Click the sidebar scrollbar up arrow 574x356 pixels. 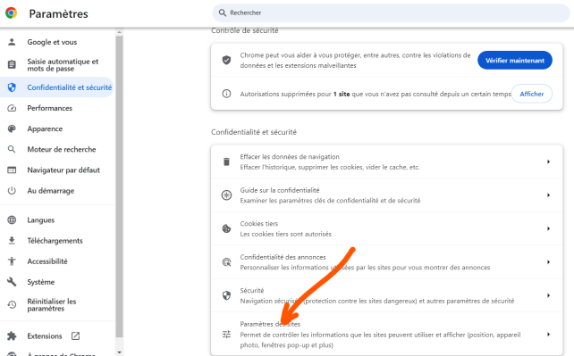coord(119,32)
